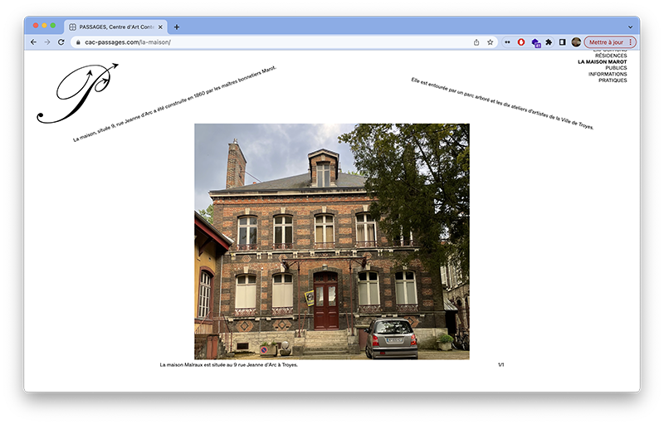Image resolution: width=664 pixels, height=424 pixels.
Task: Click the address bar URL field
Action: (274, 41)
